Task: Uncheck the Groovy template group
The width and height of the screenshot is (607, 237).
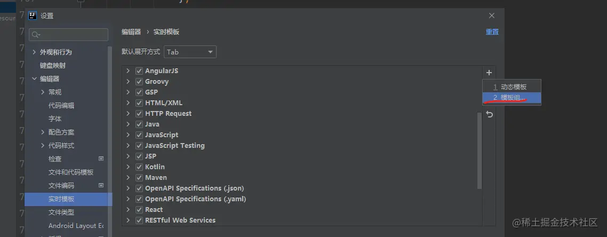Action: (x=139, y=82)
